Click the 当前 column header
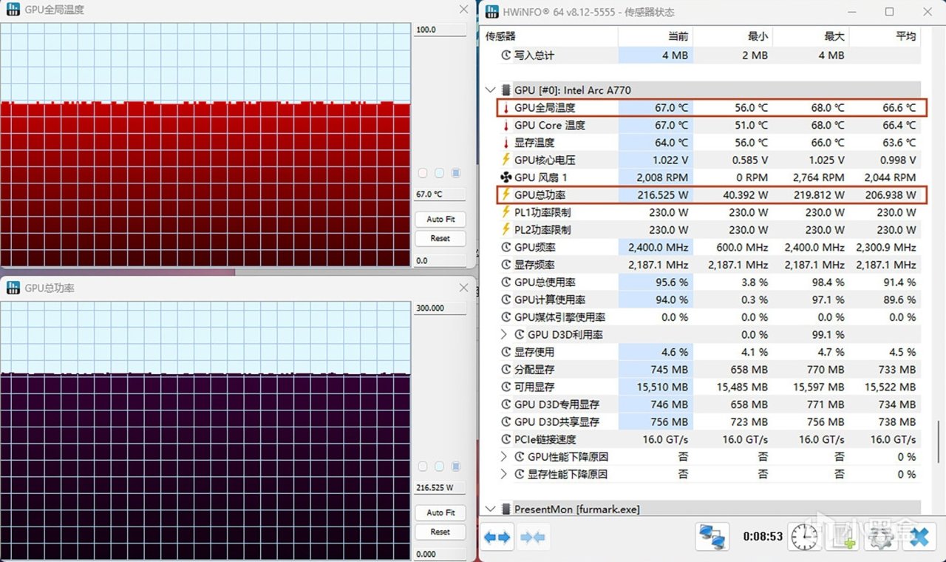This screenshot has width=946, height=562. coord(656,37)
